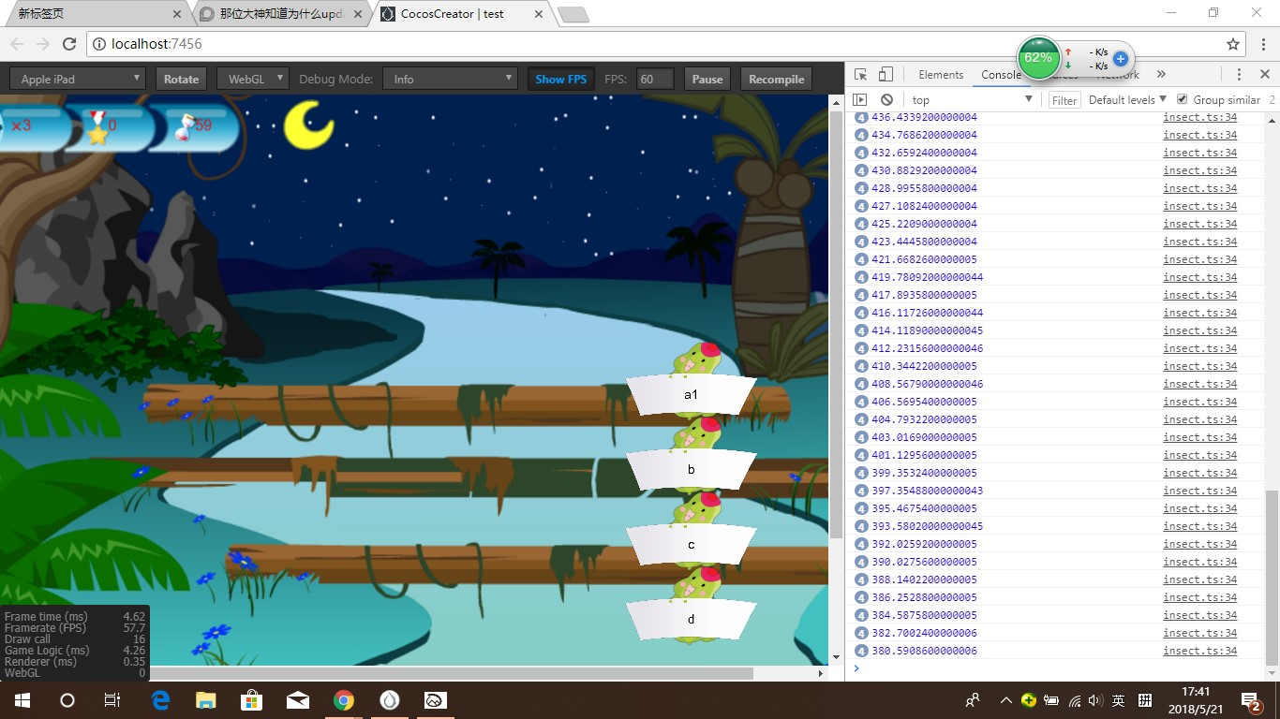The width and height of the screenshot is (1280, 719).
Task: Open the volume control in the tray
Action: coord(1096,700)
